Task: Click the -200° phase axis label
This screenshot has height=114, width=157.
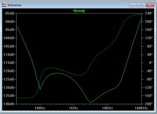Action: click(x=148, y=104)
